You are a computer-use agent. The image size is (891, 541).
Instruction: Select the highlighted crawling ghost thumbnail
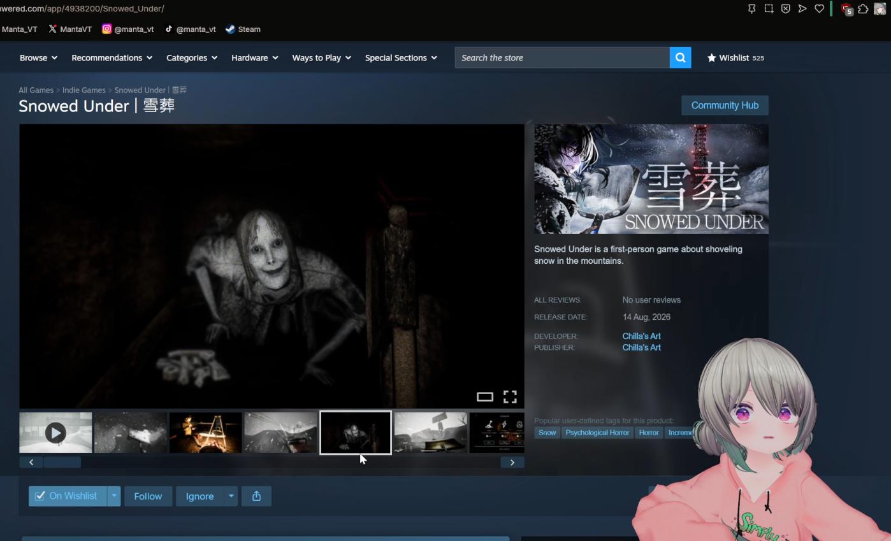point(356,433)
